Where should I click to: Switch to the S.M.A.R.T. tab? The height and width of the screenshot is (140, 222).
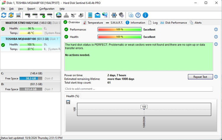[x=114, y=23]
